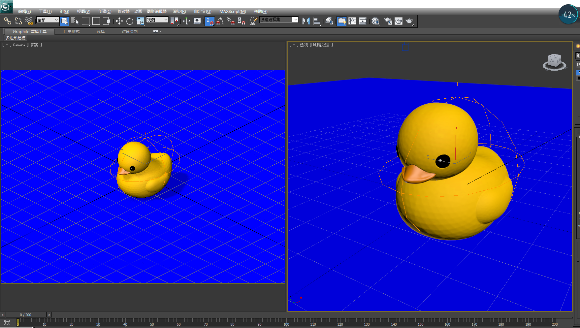
Task: Open the Curve Editor
Action: coord(352,21)
